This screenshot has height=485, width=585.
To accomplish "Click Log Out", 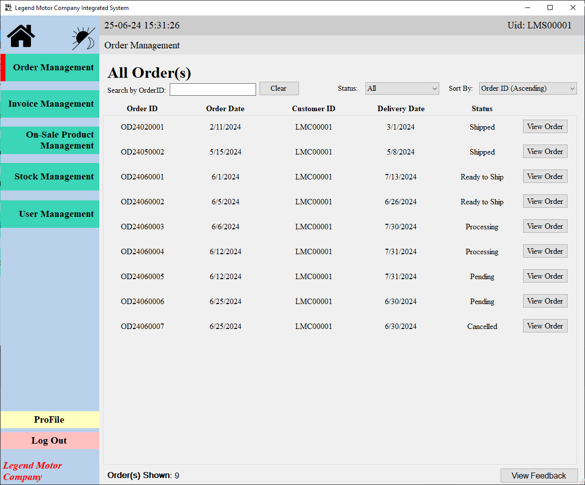I will [x=49, y=440].
